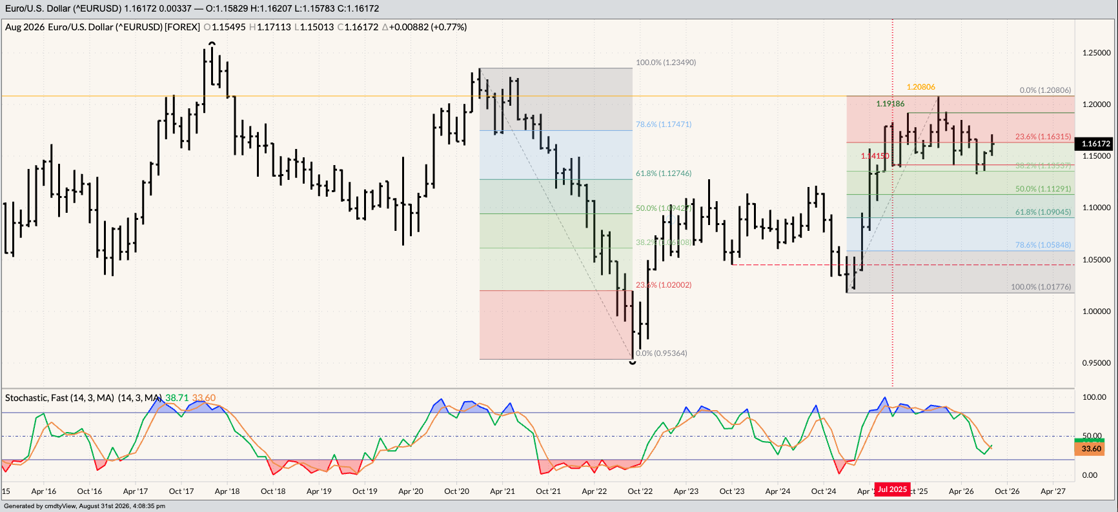Click the arc marker at the 2022 low

click(x=633, y=363)
